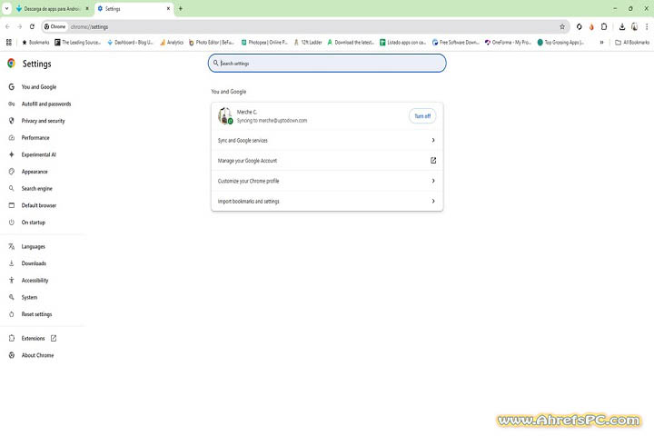
Task: Open the 12ft Ladder bookmark
Action: pyautogui.click(x=308, y=42)
